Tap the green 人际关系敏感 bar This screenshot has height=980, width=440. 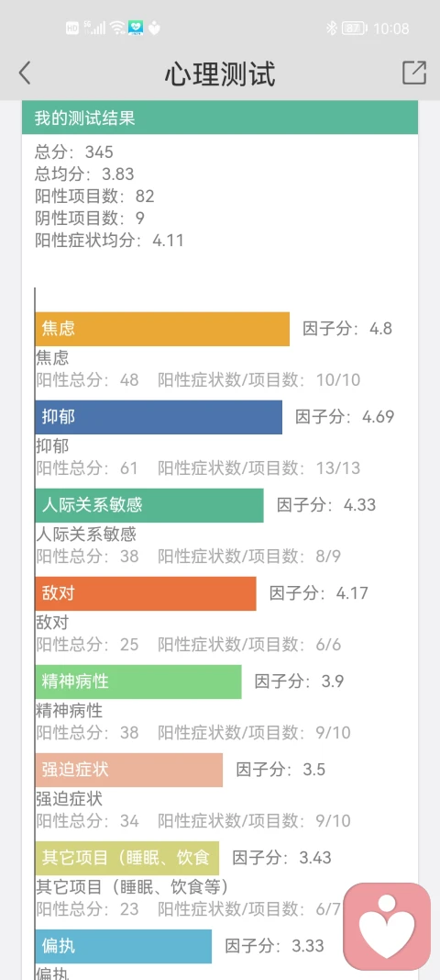click(x=149, y=505)
